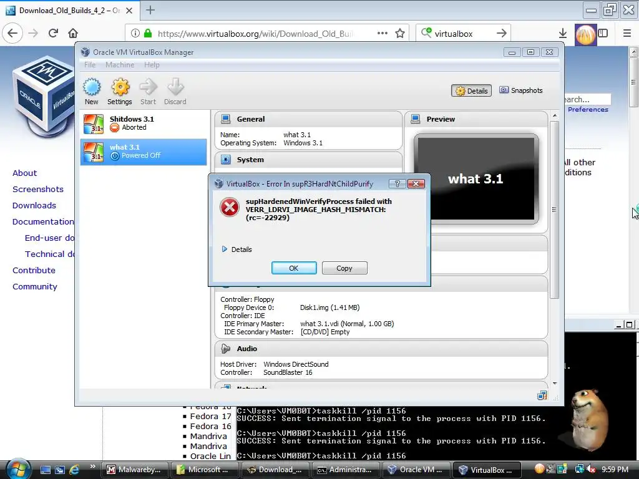Viewport: 639px width, 479px height.
Task: Click the Discard toolbar icon
Action: point(175,92)
